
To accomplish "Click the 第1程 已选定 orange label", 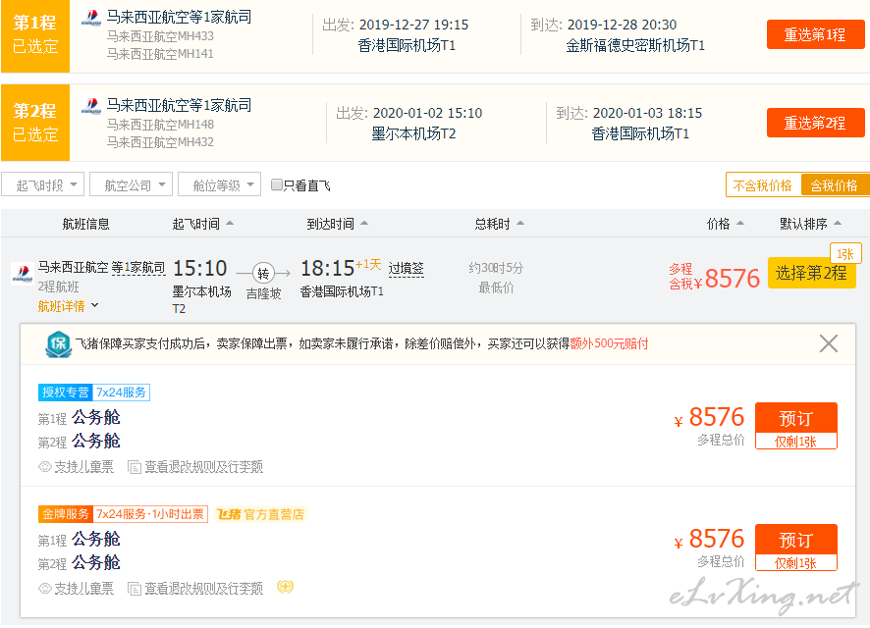I will click(35, 35).
